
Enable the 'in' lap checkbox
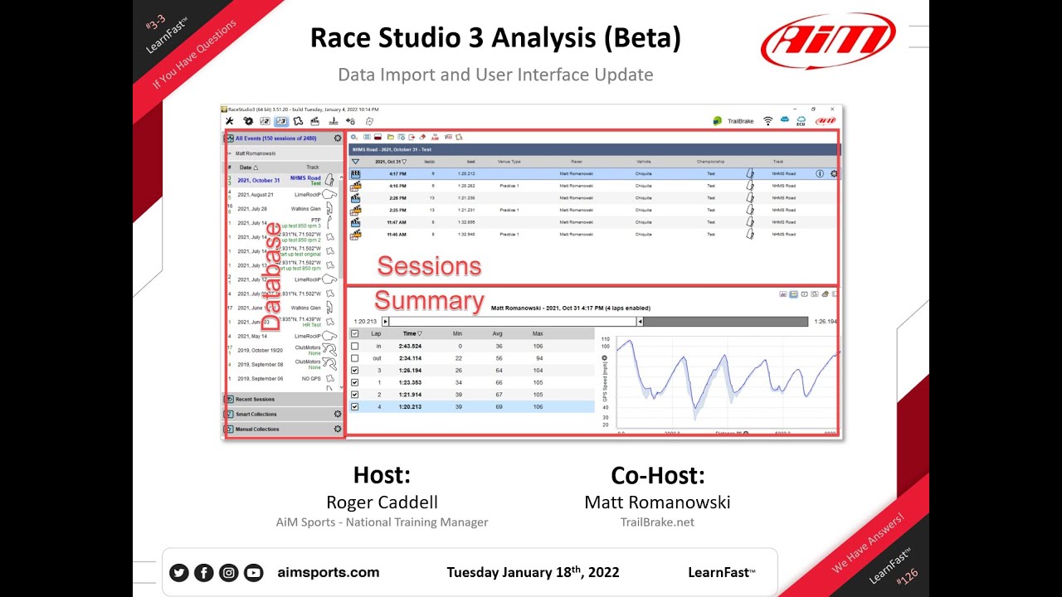(x=355, y=346)
